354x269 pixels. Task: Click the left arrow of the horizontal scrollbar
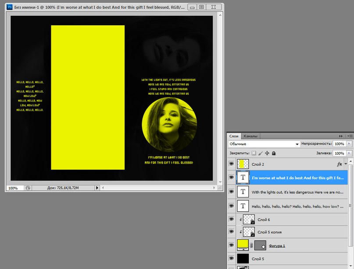[x=103, y=188]
